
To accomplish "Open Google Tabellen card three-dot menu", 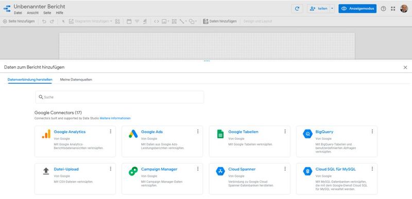I will 285,131.
